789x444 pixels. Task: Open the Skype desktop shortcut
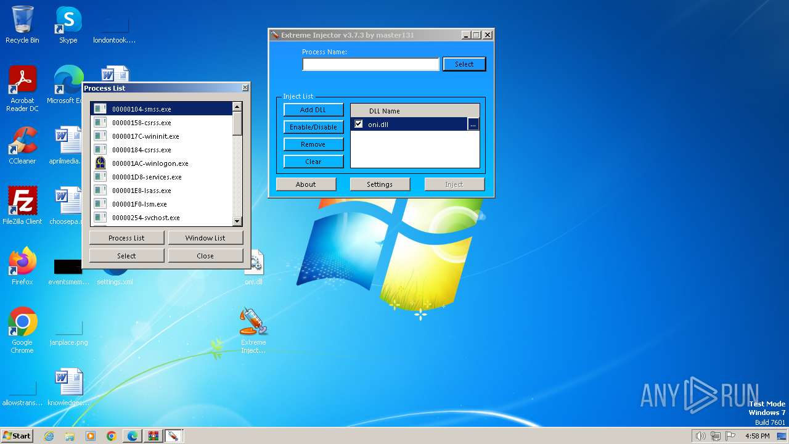(x=68, y=25)
